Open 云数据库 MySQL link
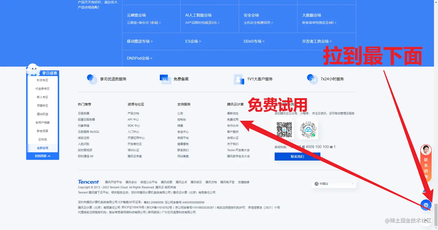Image resolution: width=438 pixels, height=230 pixels. (89, 132)
